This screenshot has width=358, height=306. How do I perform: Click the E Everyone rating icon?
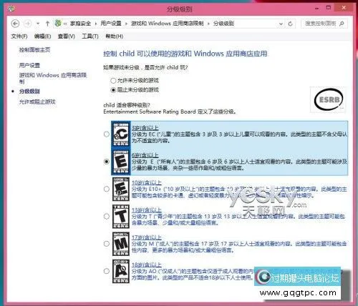[x=121, y=162]
